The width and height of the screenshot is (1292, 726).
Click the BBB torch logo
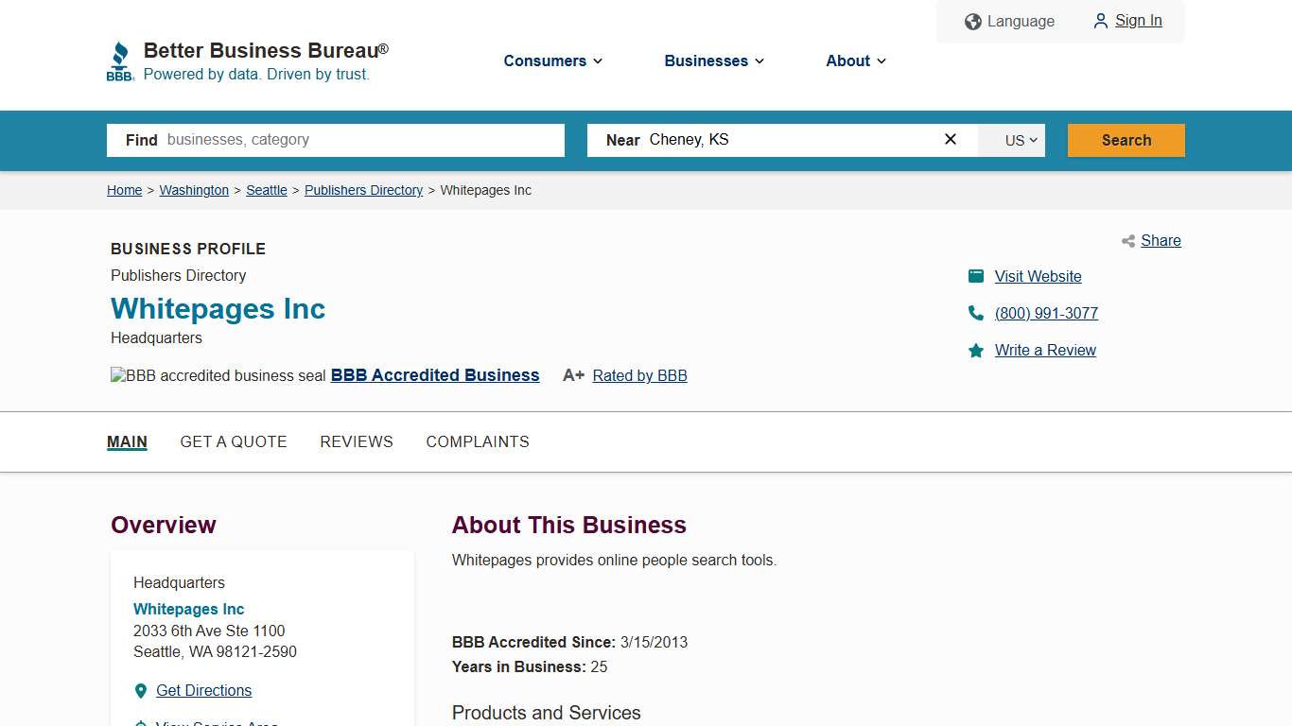tap(120, 60)
